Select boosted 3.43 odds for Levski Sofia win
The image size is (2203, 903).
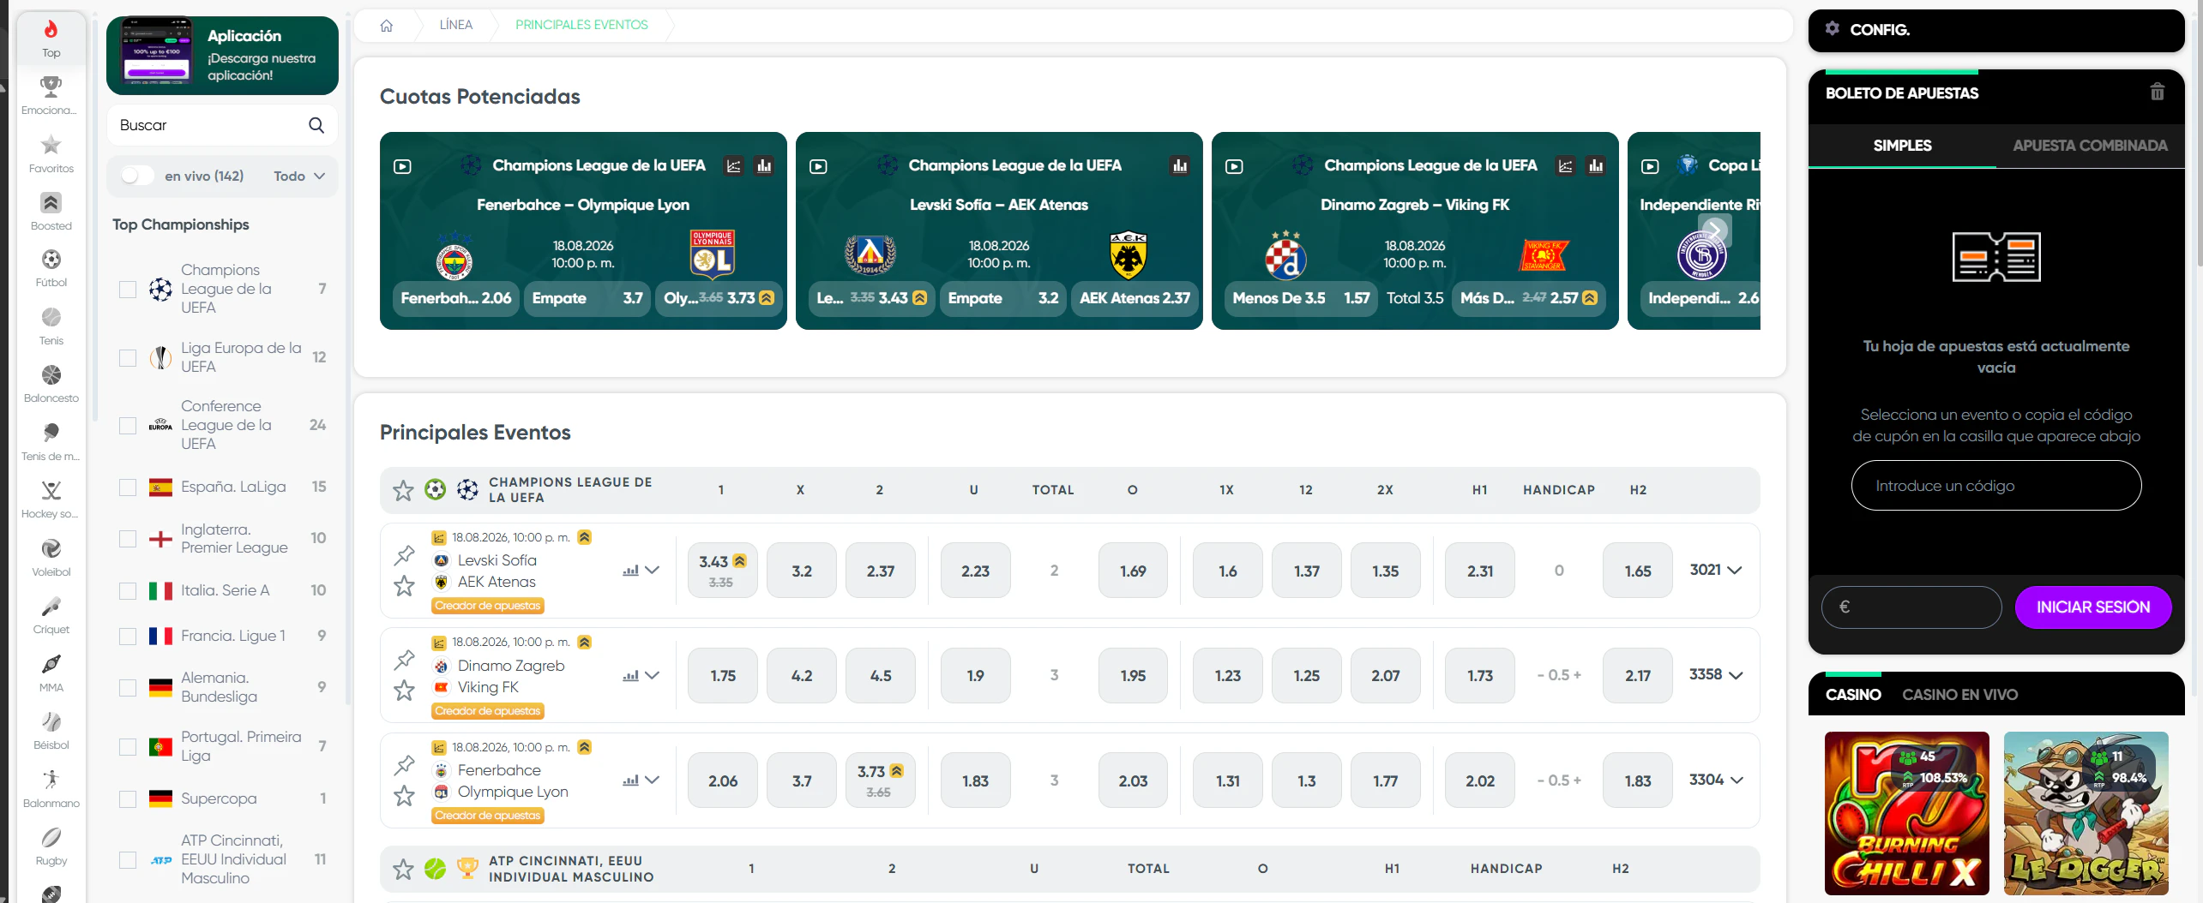point(722,571)
